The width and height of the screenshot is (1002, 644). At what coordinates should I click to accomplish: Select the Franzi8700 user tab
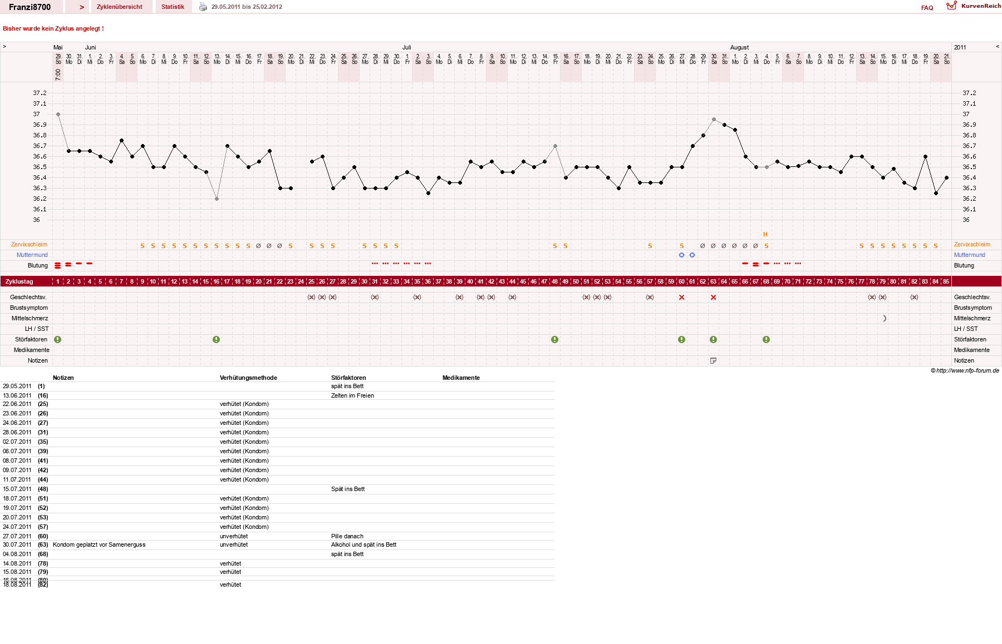click(30, 7)
